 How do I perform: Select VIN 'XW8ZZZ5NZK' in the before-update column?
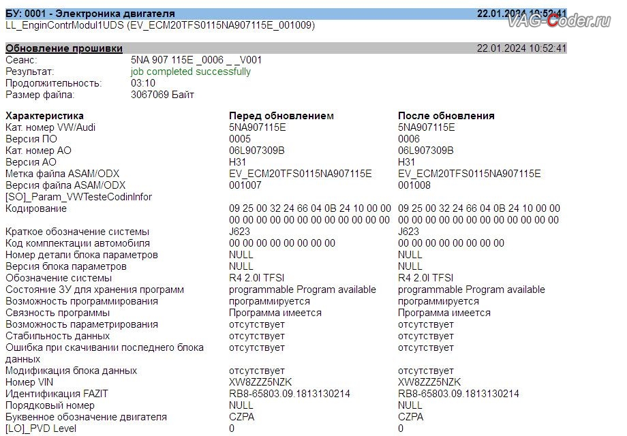260,382
